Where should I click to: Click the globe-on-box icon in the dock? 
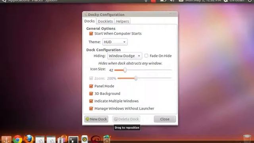tap(107, 139)
